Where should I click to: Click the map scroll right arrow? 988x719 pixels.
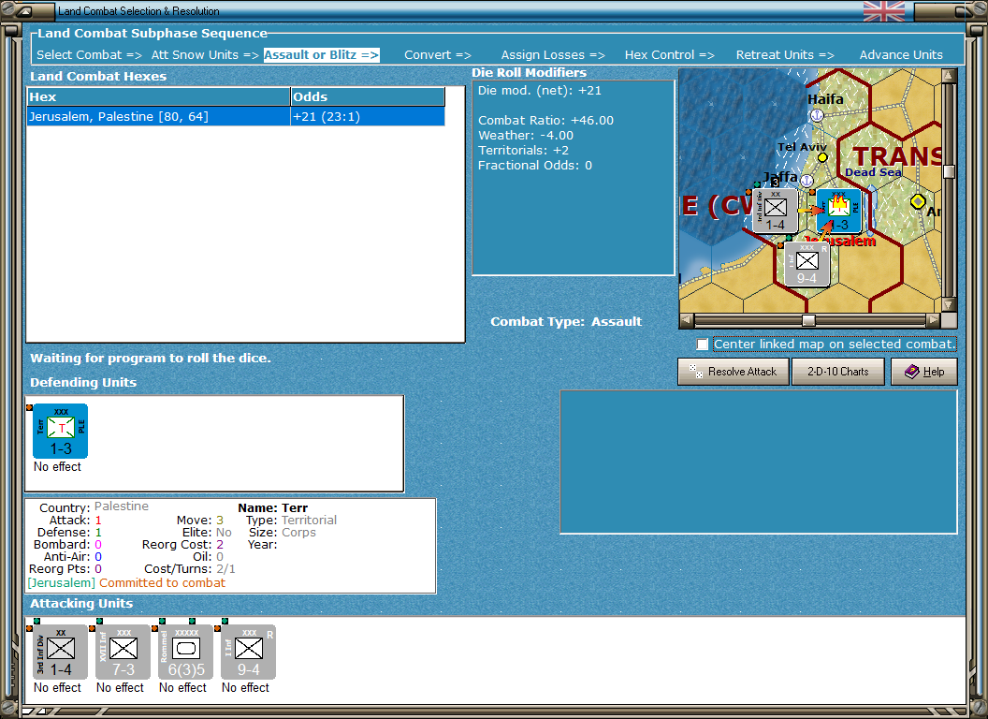[933, 320]
